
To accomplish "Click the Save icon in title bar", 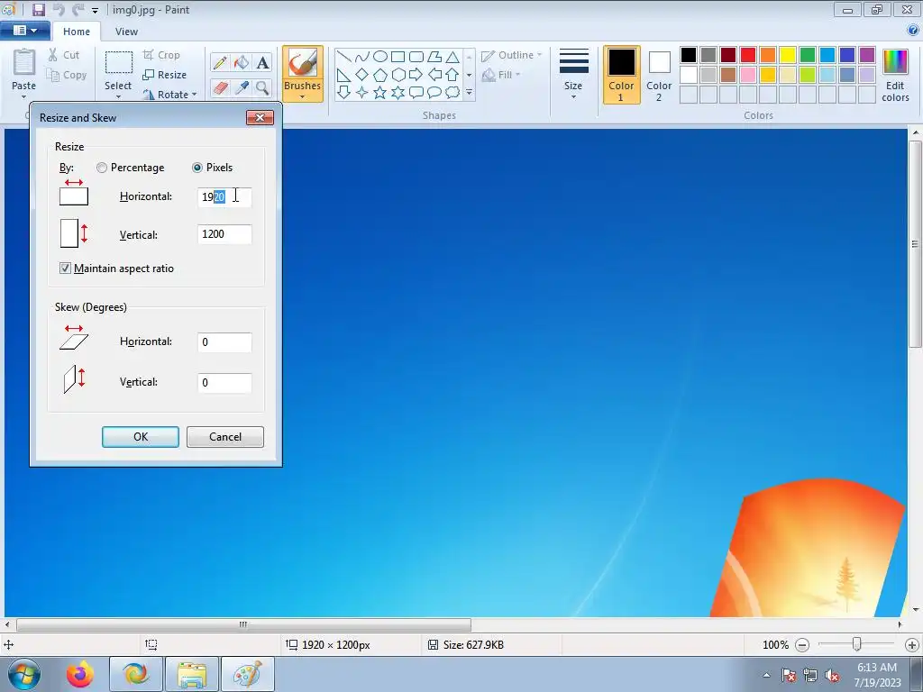I will [38, 9].
